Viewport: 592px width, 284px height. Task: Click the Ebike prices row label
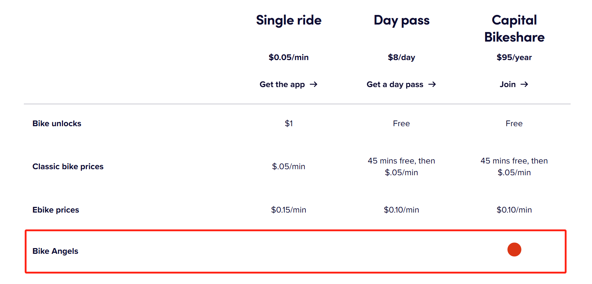[x=56, y=210]
